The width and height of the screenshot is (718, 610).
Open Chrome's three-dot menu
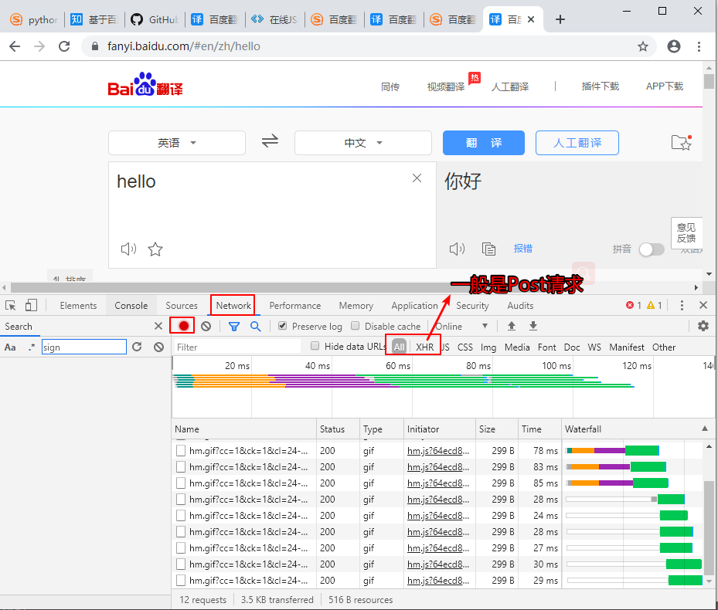(x=699, y=46)
